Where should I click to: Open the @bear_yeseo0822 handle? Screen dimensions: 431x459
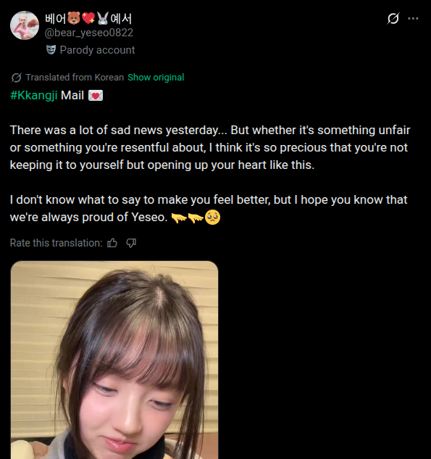88,33
